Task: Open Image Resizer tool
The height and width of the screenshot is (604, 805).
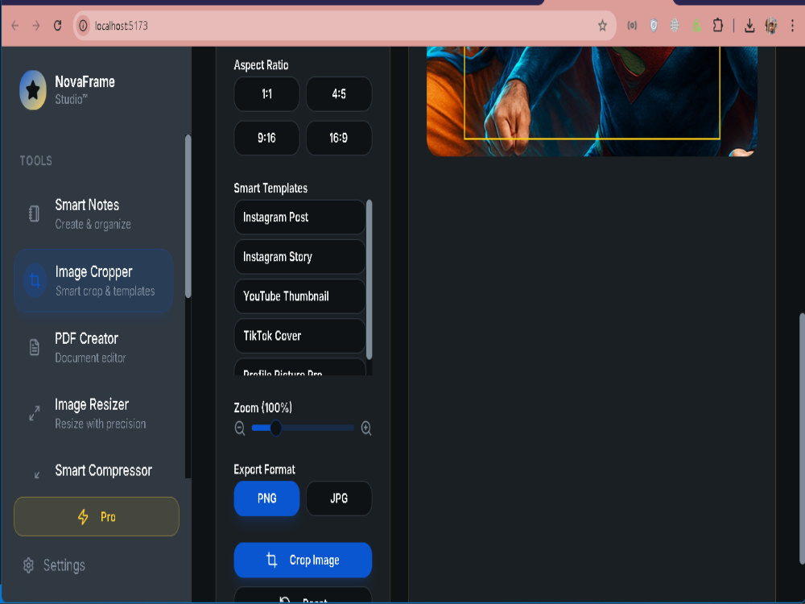Action: 94,413
